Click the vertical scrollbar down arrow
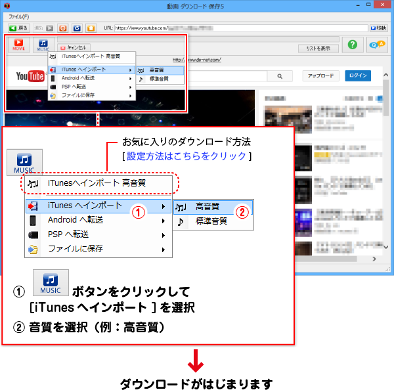This screenshot has height=392, width=394. [386, 247]
